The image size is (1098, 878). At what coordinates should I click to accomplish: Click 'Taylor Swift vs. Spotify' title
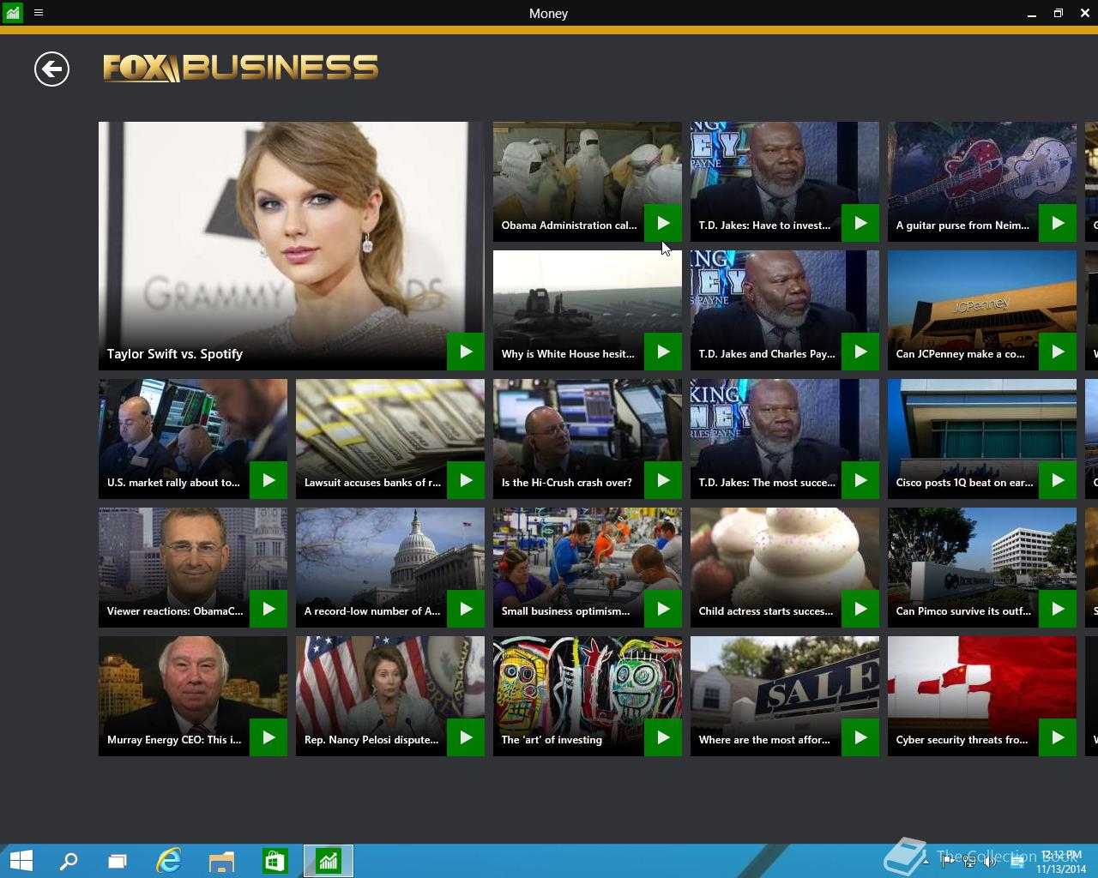coord(175,353)
